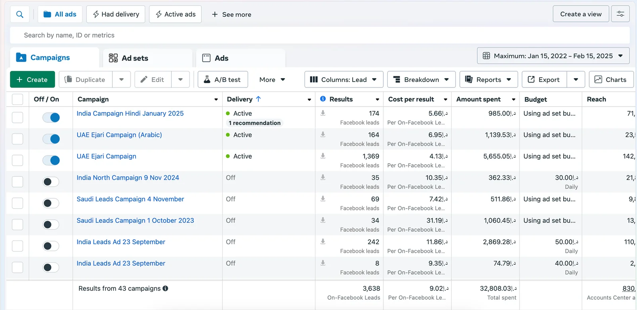Download leads for UAE Ejari Campaign (Arabic)
Viewport: 637px width, 310px height.
coord(323,135)
